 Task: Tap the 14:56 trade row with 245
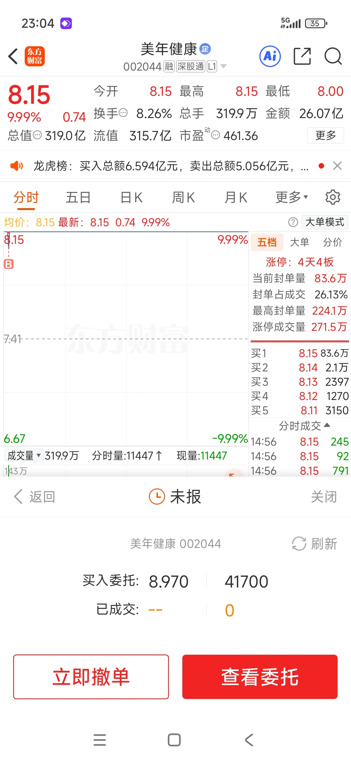coord(300,442)
